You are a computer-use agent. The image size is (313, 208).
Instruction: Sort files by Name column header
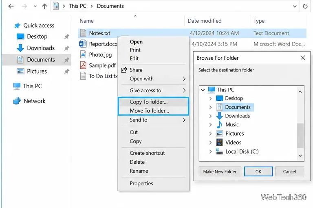(87, 21)
